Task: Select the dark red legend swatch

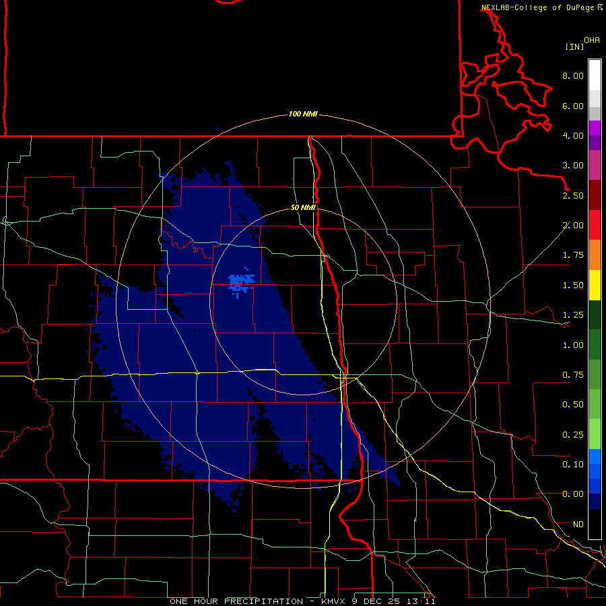Action: click(595, 195)
